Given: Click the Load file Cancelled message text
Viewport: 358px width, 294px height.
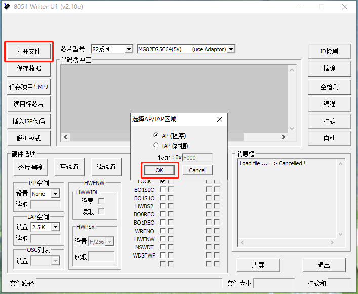Looking at the screenshot, I should 272,163.
